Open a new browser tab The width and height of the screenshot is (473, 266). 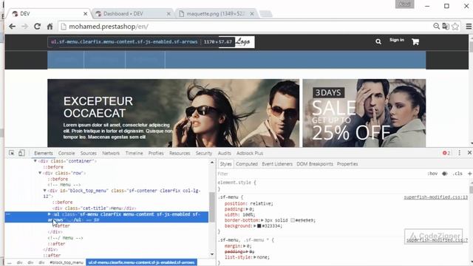tap(266, 14)
